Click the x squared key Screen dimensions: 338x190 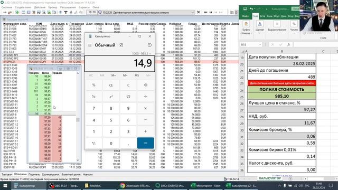[x=111, y=97]
